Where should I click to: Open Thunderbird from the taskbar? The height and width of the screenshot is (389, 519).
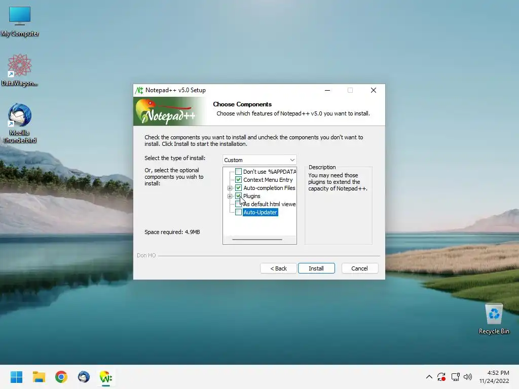[84, 377]
